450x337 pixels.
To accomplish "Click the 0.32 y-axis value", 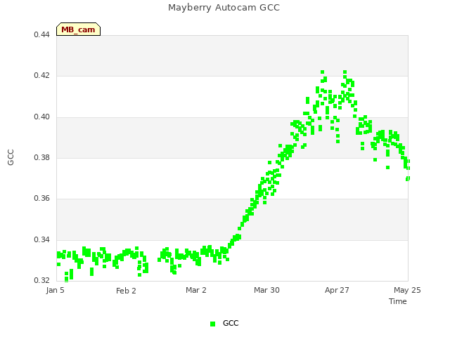I will (41, 280).
